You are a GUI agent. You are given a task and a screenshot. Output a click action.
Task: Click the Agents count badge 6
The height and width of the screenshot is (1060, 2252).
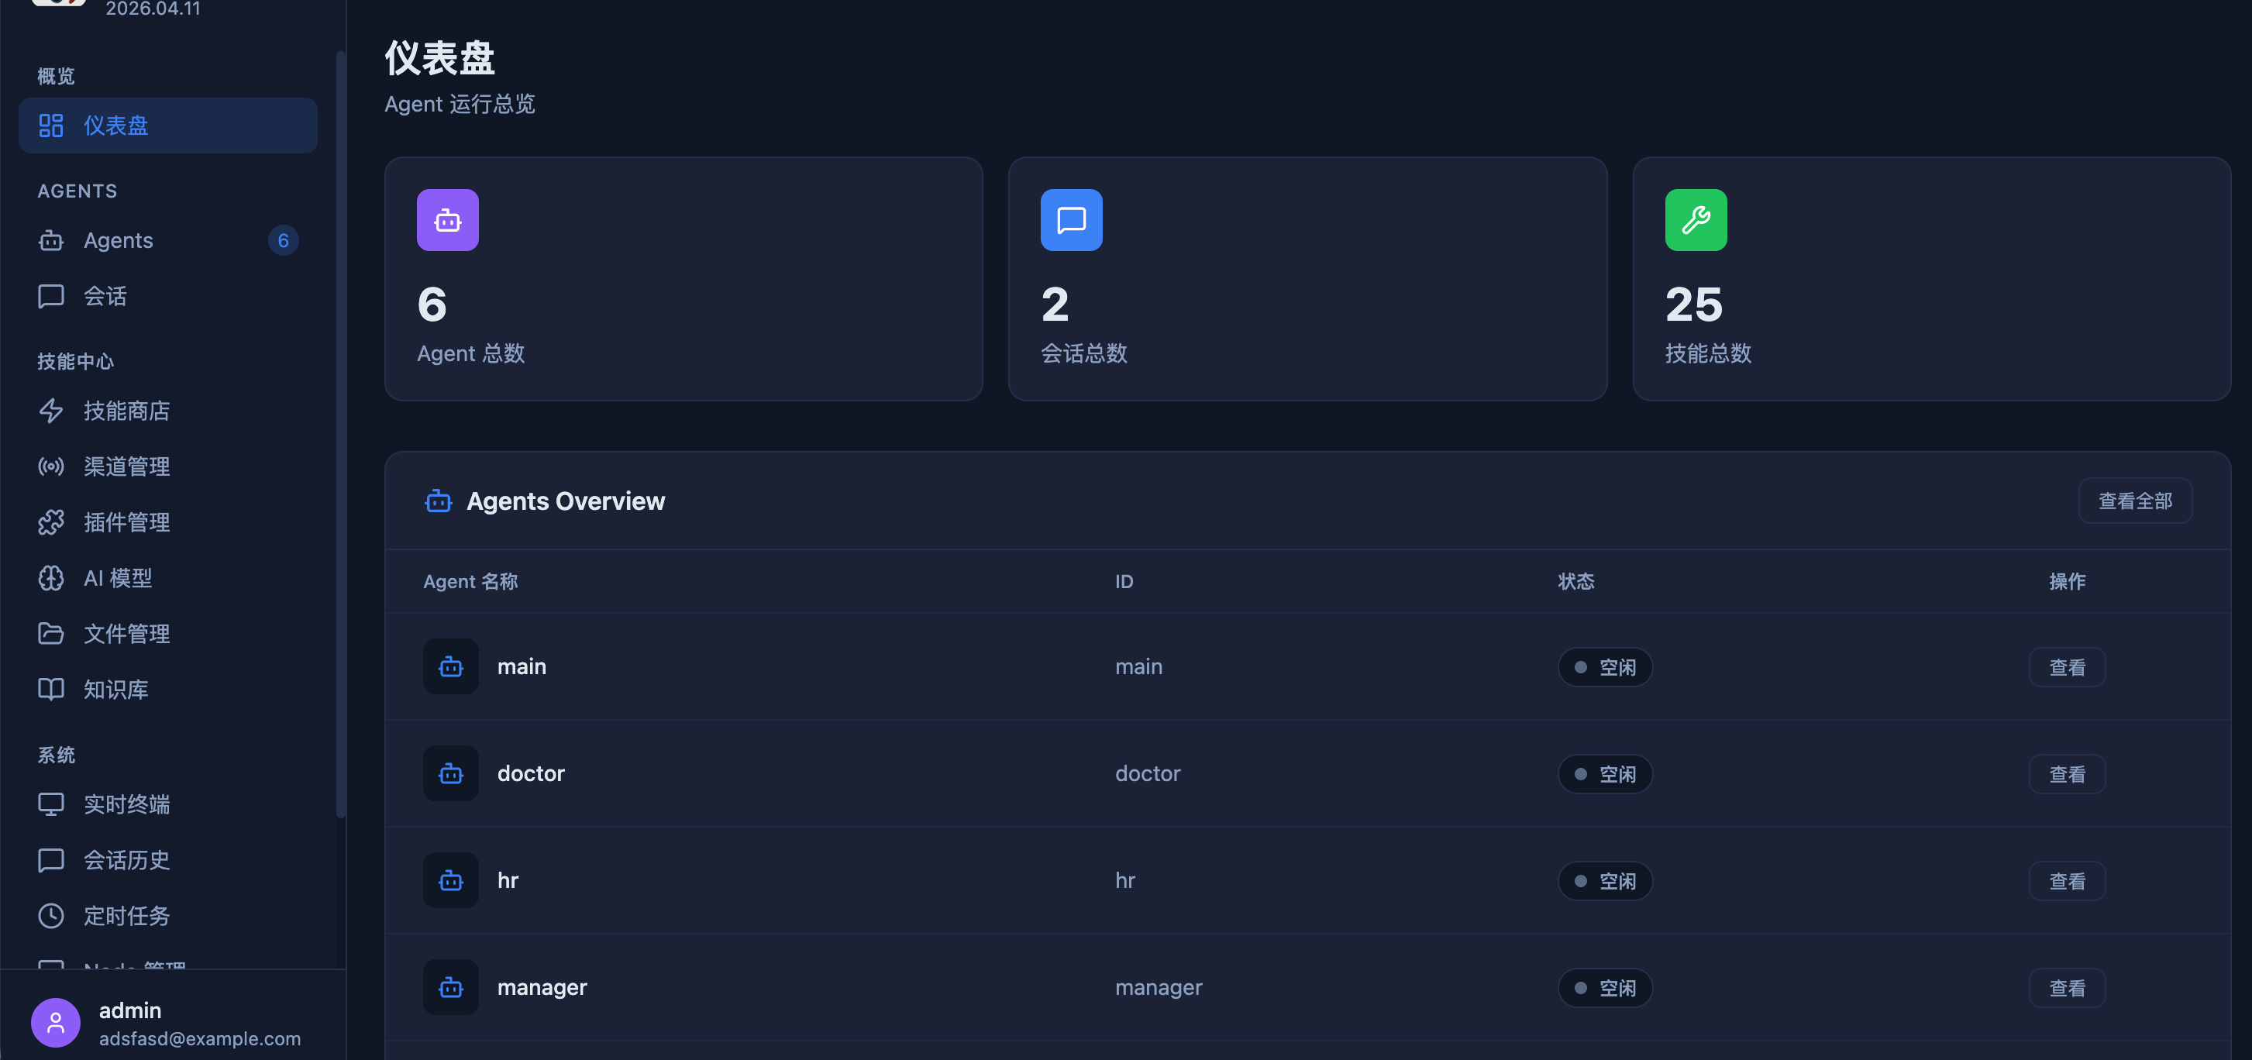click(x=282, y=240)
